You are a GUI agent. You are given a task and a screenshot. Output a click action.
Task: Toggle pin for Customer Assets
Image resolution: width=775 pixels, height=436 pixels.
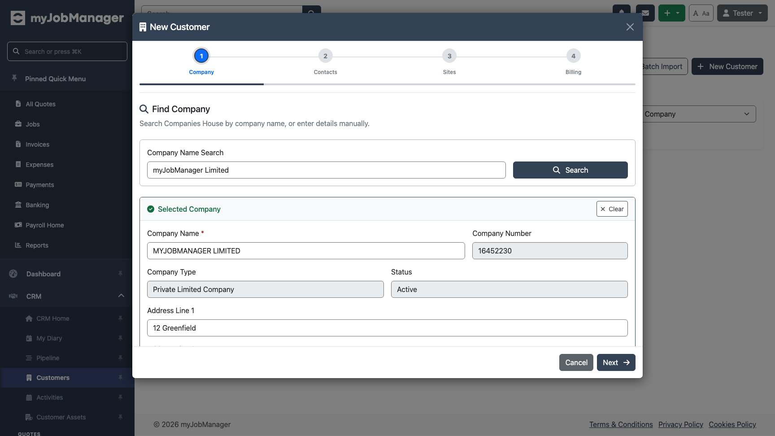tap(120, 417)
